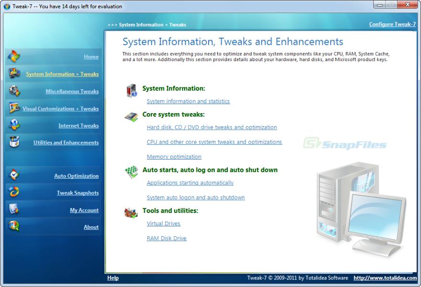Click the Help link at bottom
The height and width of the screenshot is (287, 421).
click(113, 278)
